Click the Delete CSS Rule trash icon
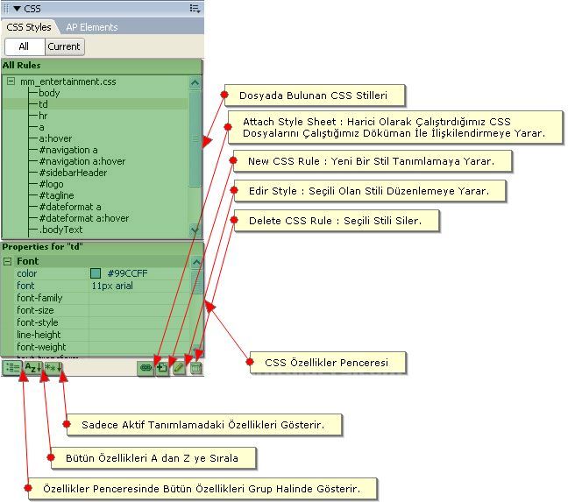The height and width of the screenshot is (502, 568). point(195,368)
